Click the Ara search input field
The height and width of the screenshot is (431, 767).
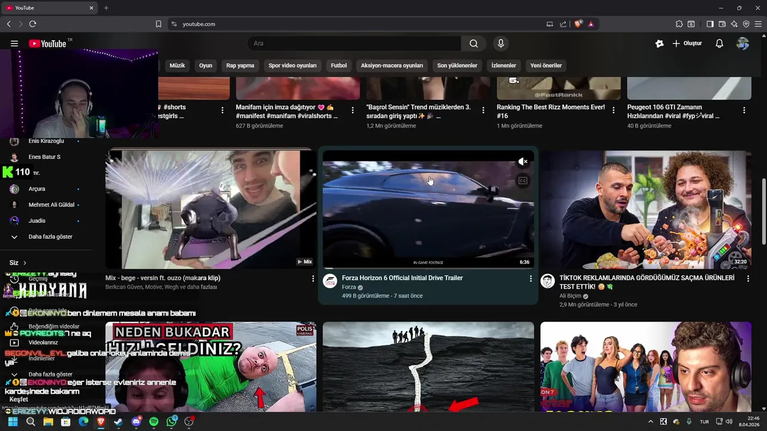click(354, 44)
